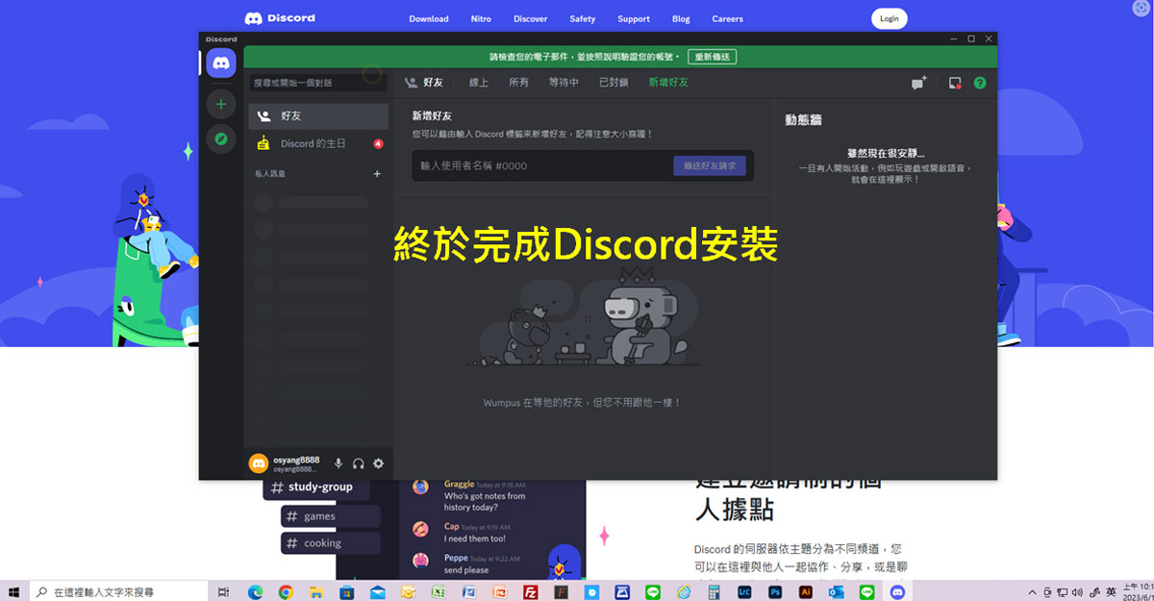Click Support in website navigation
This screenshot has height=601, width=1154.
[634, 18]
